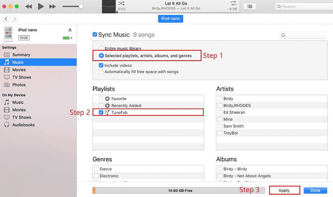Toggle the repeat icon in the now playing bar
The width and height of the screenshot is (333, 197).
(x=233, y=3)
